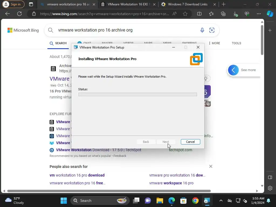Viewport: 276px width, 207px height.
Task: Open 'vmware workspace 16 pro' suggestion
Action: 171,183
